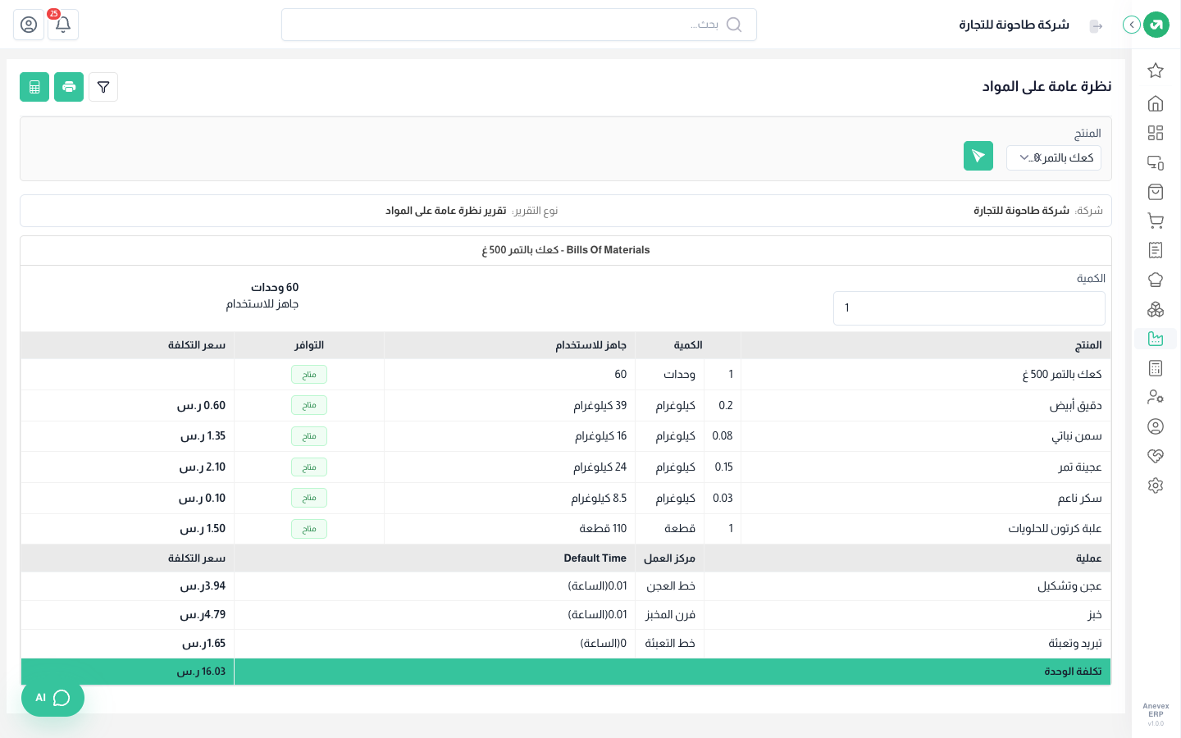Image resolution: width=1181 pixels, height=738 pixels.
Task: Print the report using printer button
Action: [69, 87]
